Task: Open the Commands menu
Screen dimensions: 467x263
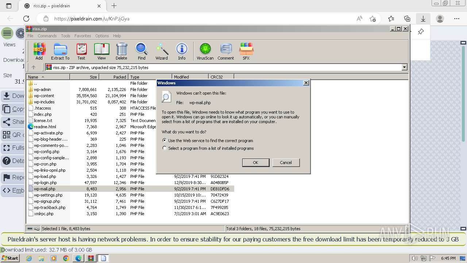Action: click(47, 36)
